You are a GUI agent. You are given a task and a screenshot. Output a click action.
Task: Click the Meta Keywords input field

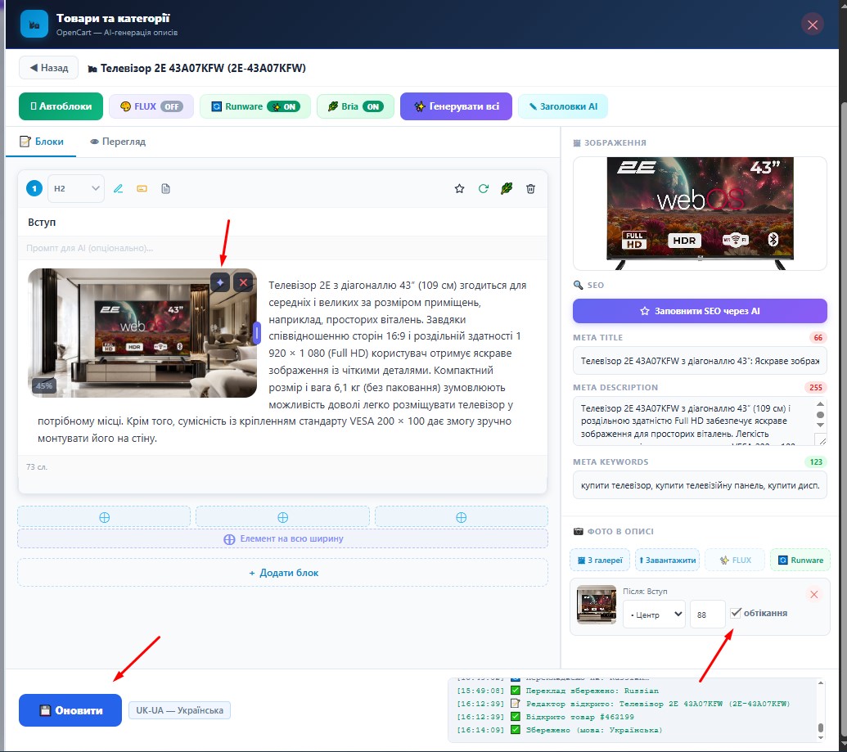click(x=700, y=485)
